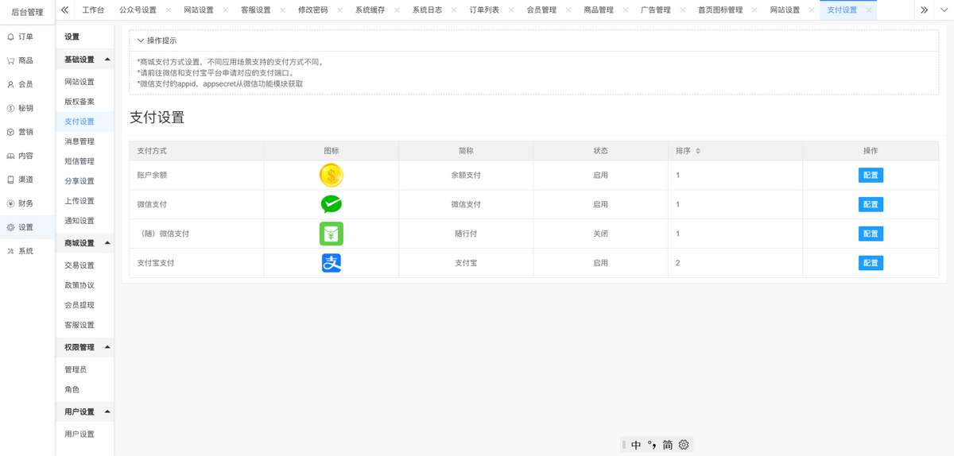The width and height of the screenshot is (954, 456).
Task: Switch to the 修改密码 tab
Action: tap(312, 10)
